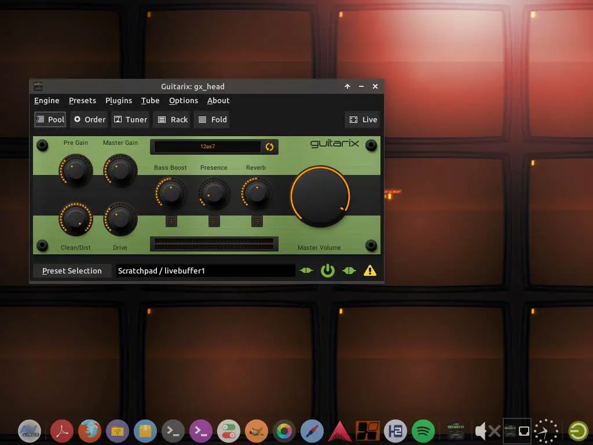Go to next preset with right green arrow
593x445 pixels.
click(x=349, y=271)
